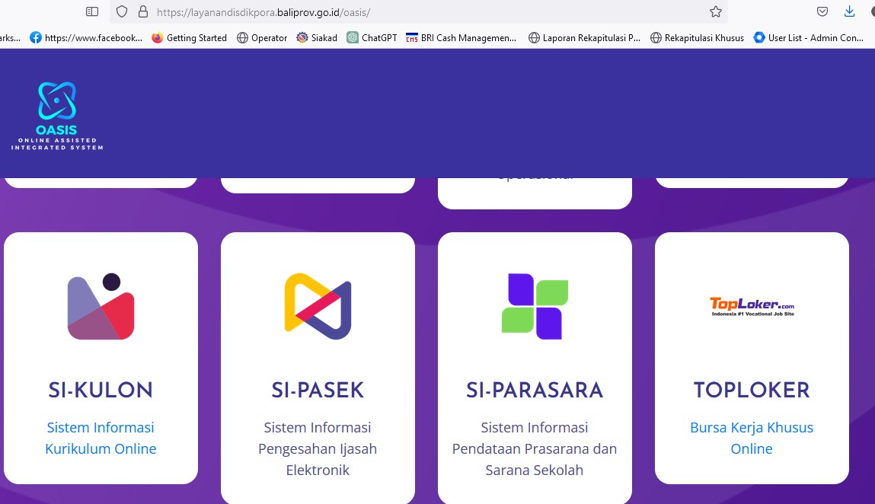Open the User List - Admin bookmark
Viewport: 875px width, 504px height.
809,37
